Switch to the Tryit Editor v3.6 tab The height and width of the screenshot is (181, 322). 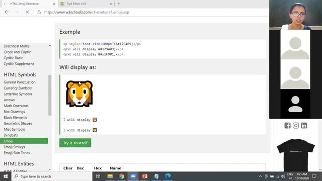pos(86,4)
